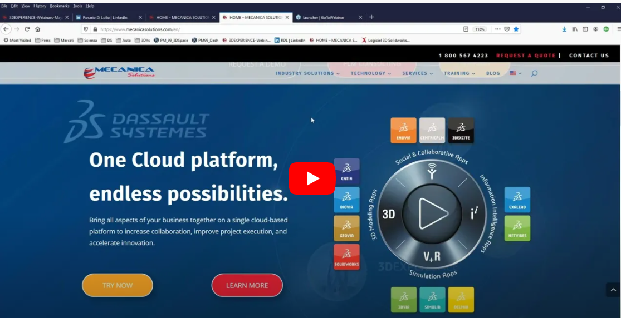Open the Firefox account icon
Image resolution: width=621 pixels, height=318 pixels.
tap(595, 29)
